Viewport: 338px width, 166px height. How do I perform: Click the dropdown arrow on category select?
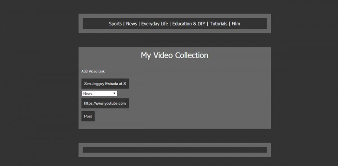point(114,94)
